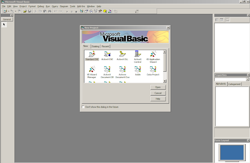Switch to the Recent tab
This screenshot has height=163, width=250.
105,46
